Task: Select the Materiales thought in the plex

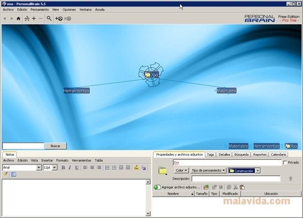Action: tap(226, 91)
